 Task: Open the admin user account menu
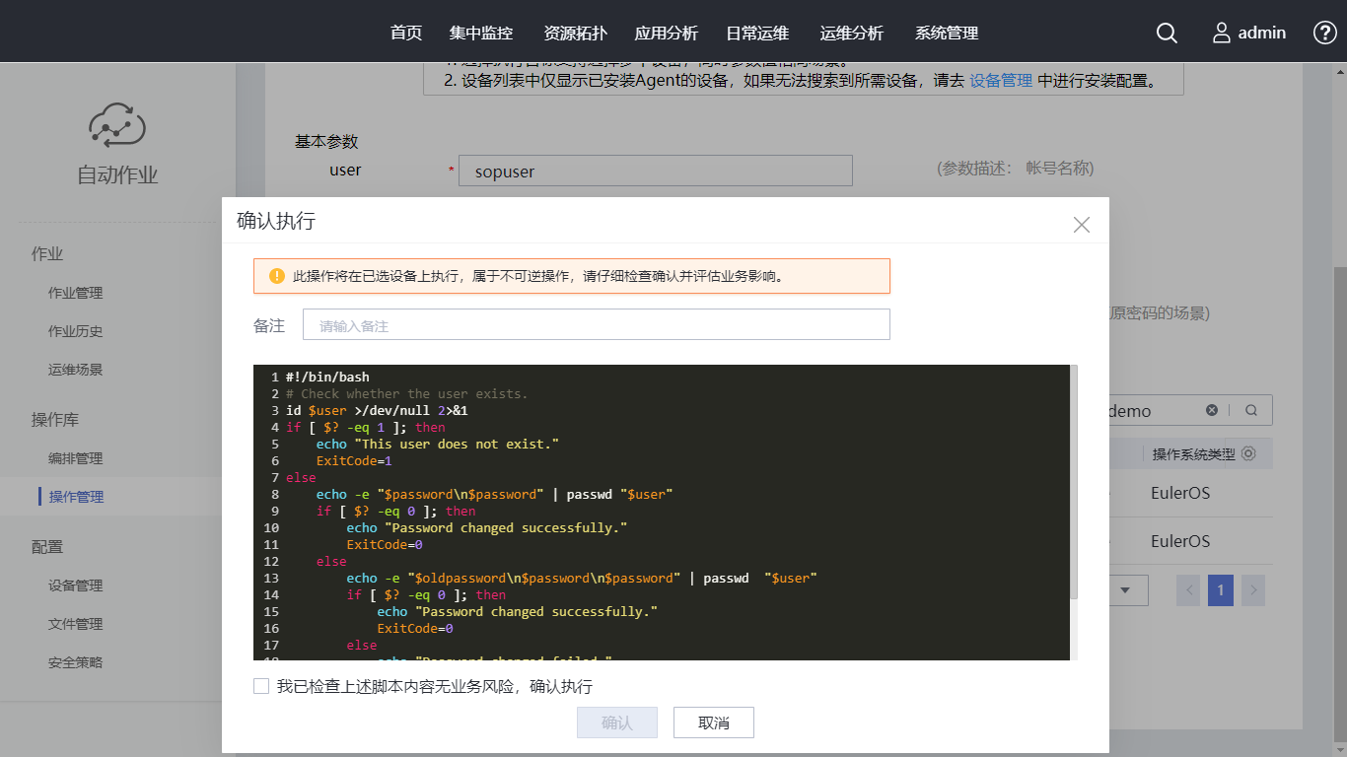click(1248, 33)
